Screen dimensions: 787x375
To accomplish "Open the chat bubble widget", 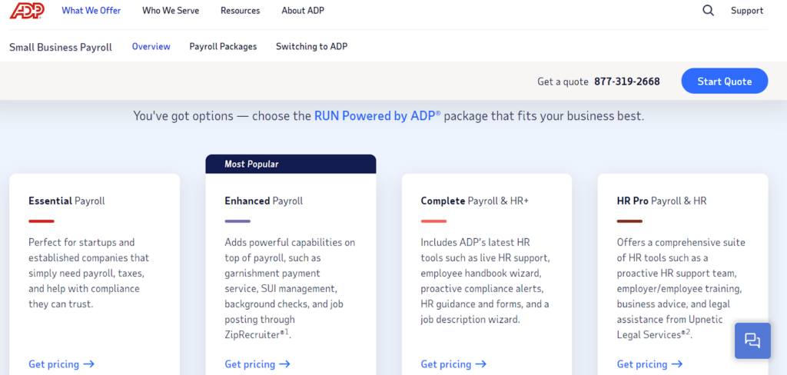I will tap(752, 341).
